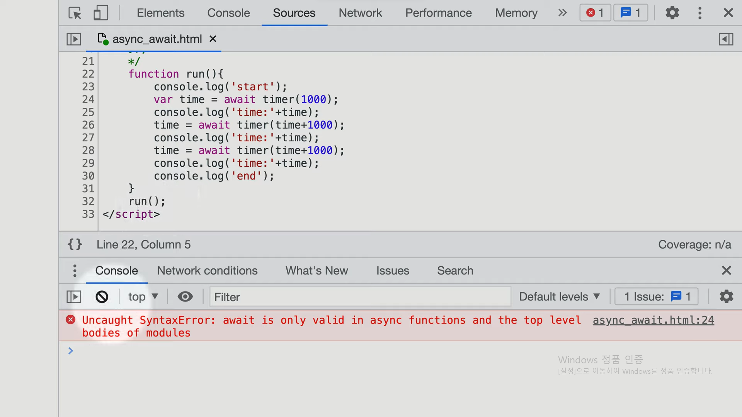
Task: Click the 'function run(){' code line
Action: point(176,74)
